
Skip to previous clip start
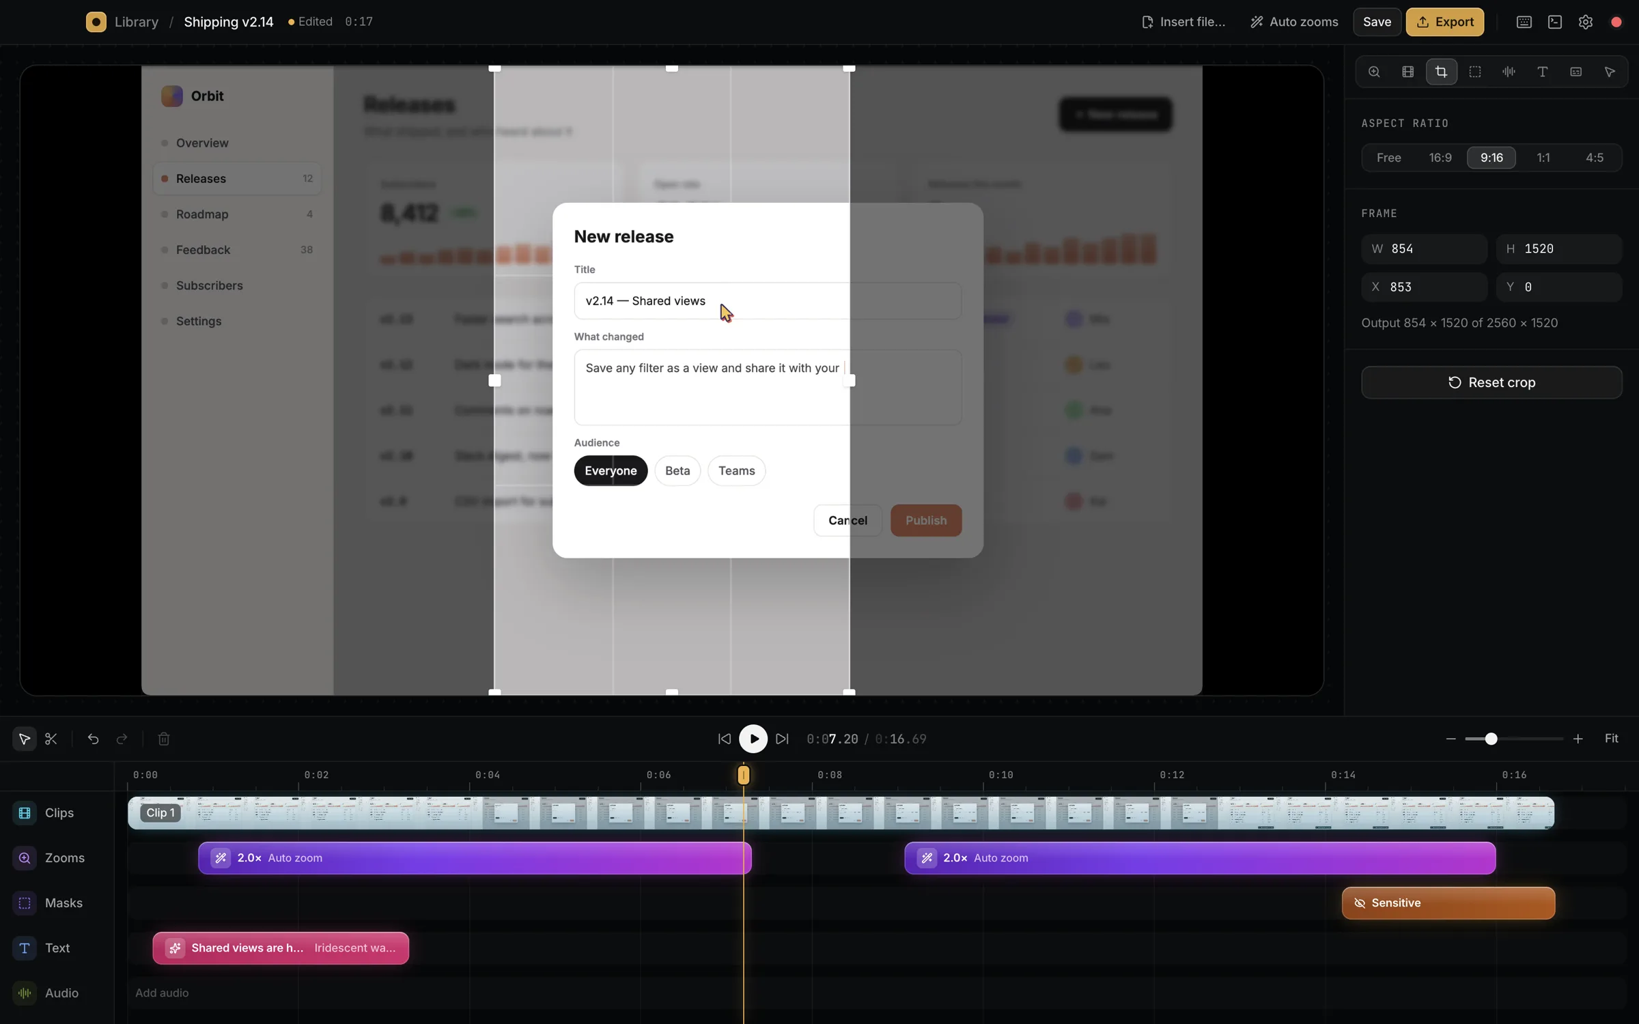tap(725, 739)
